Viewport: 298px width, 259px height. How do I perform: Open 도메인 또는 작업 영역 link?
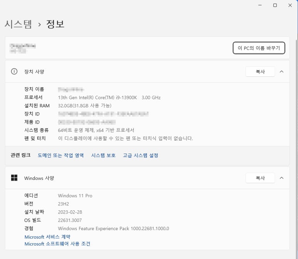(x=61, y=155)
